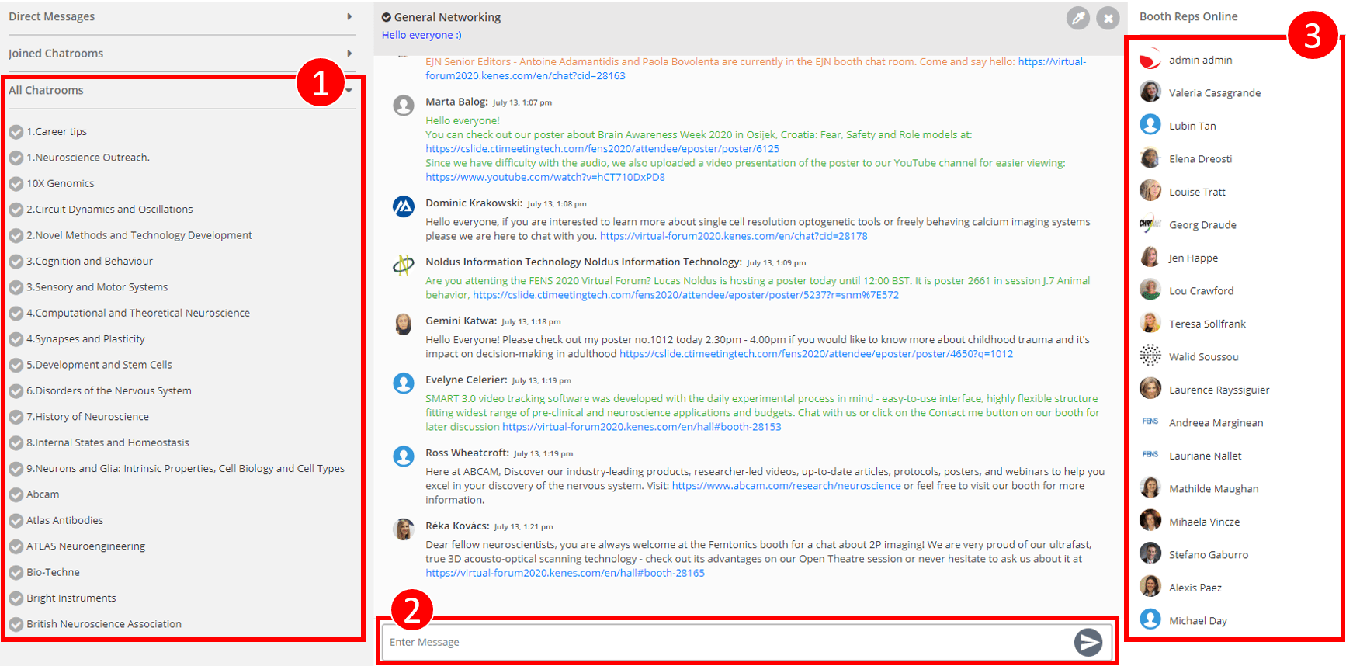Open the Bright Instruments chatroom
The width and height of the screenshot is (1346, 666).
71,598
